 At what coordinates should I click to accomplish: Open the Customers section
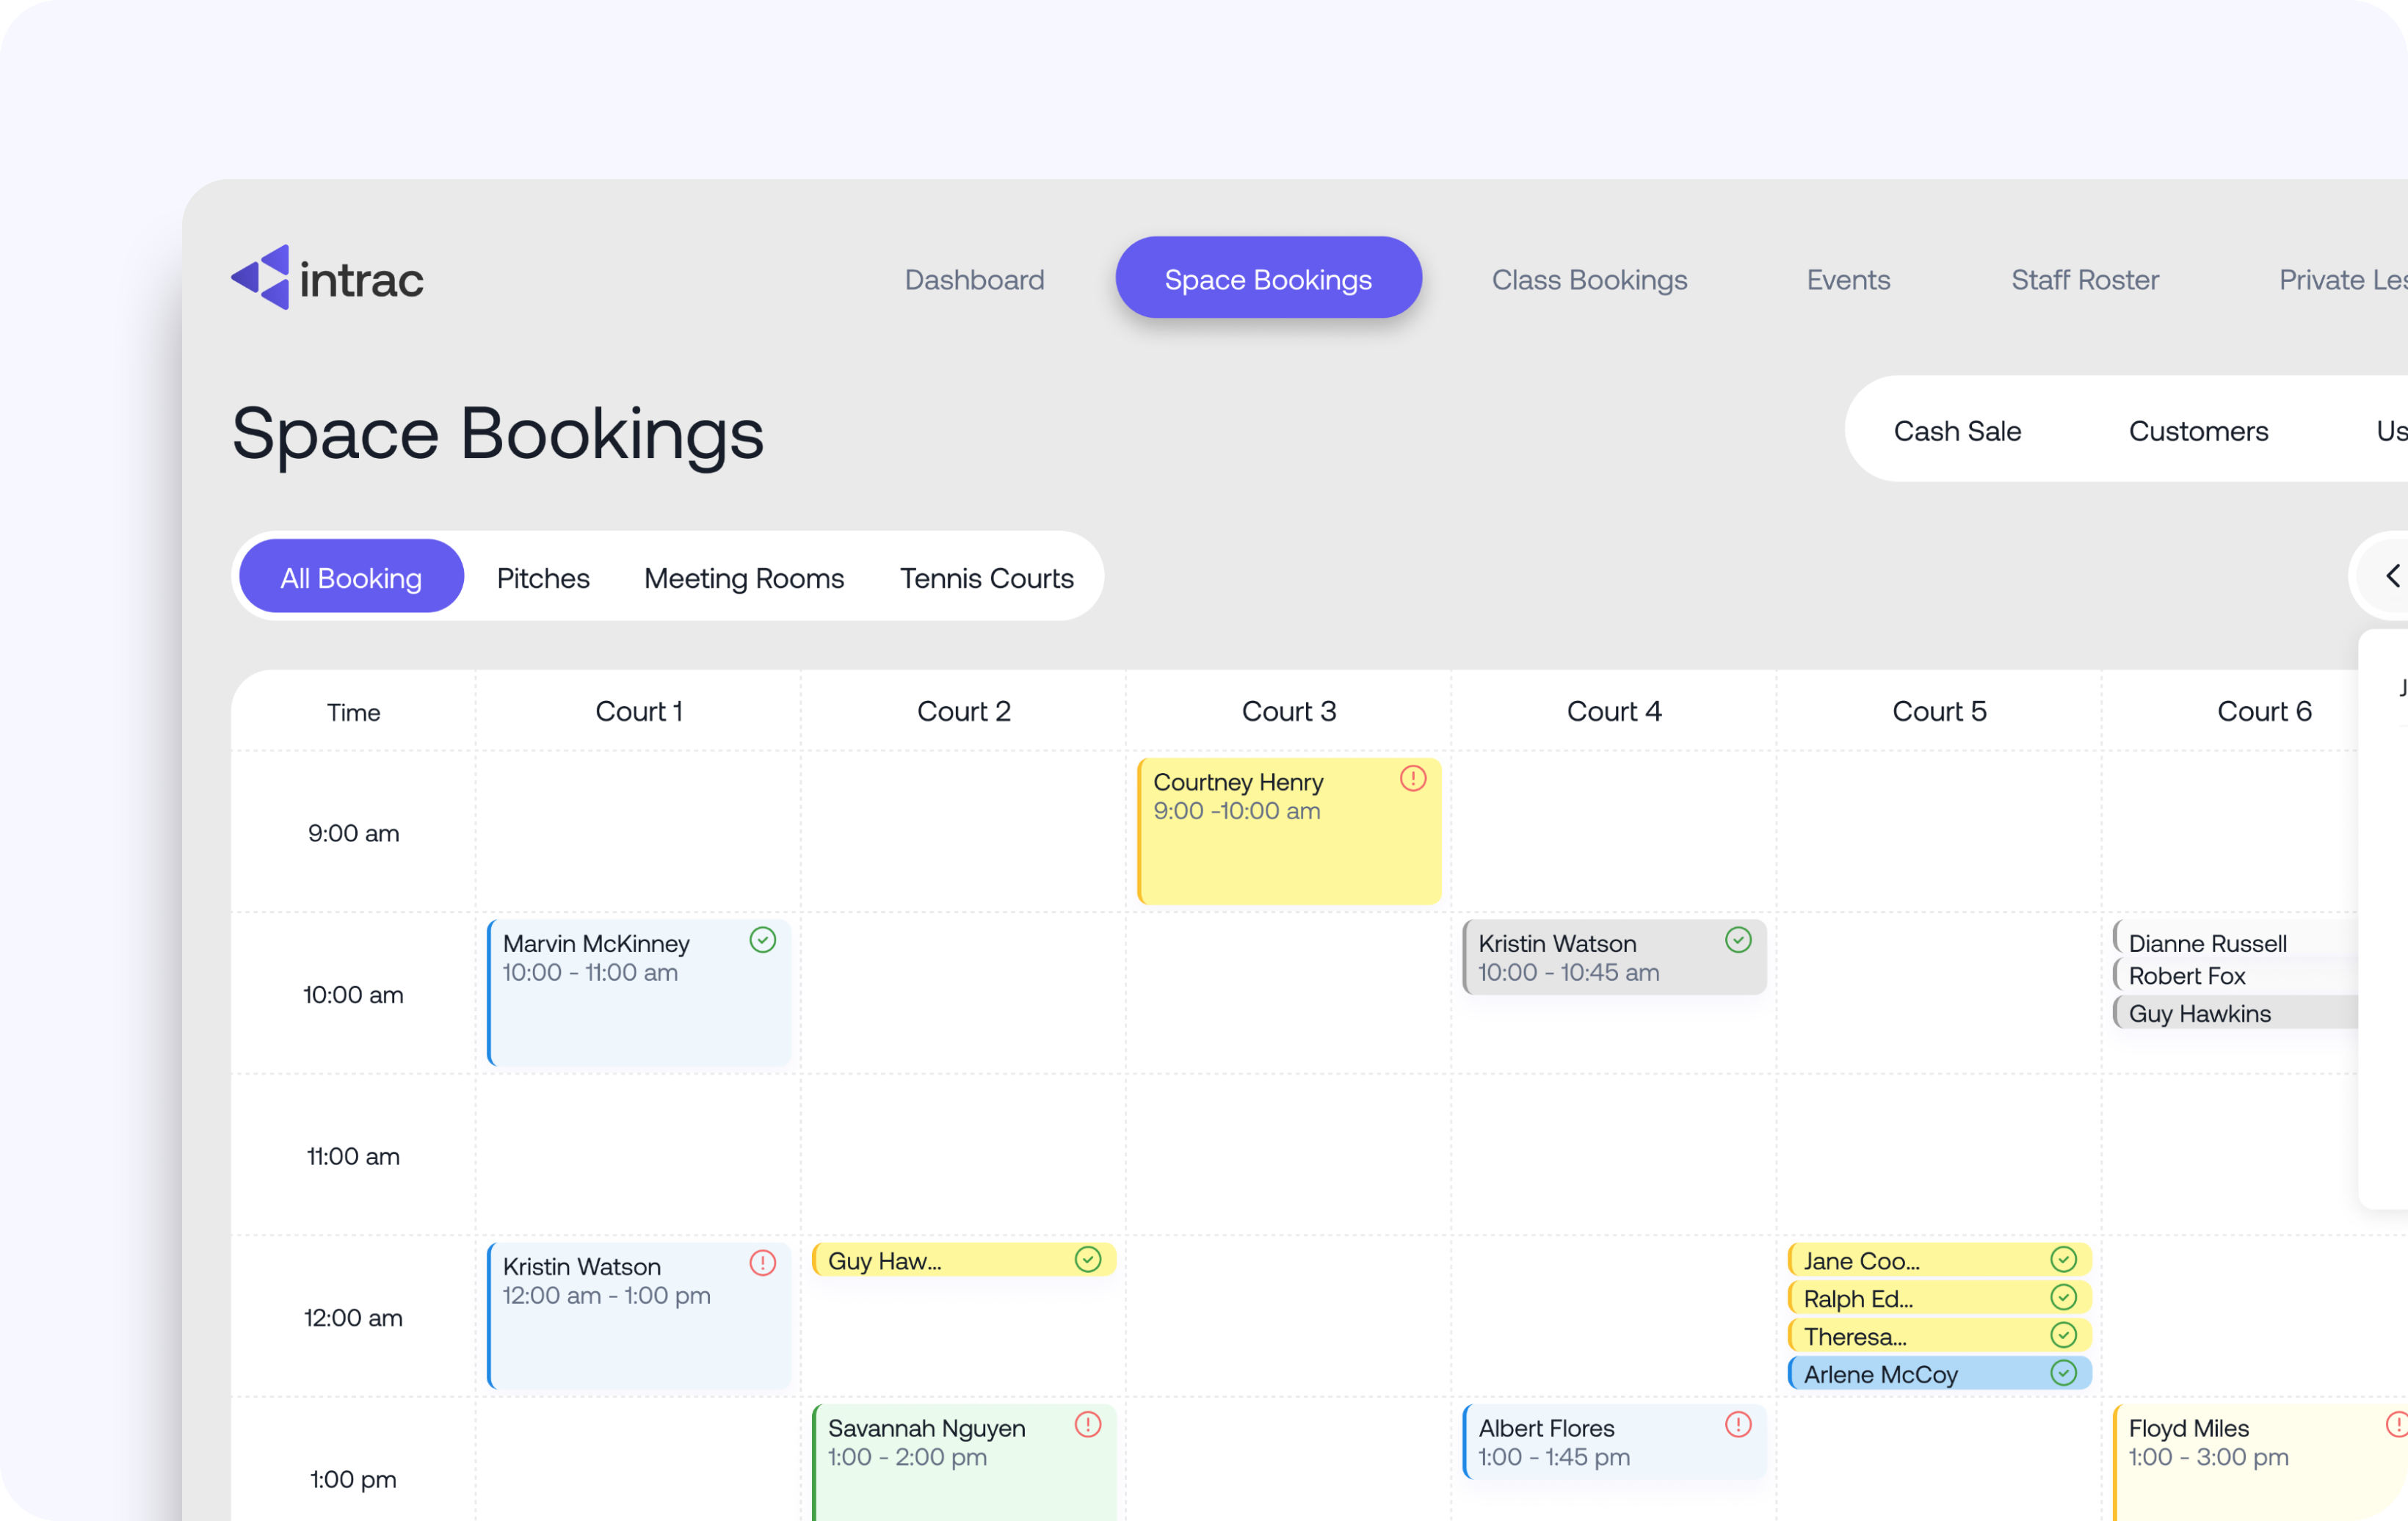[2199, 430]
